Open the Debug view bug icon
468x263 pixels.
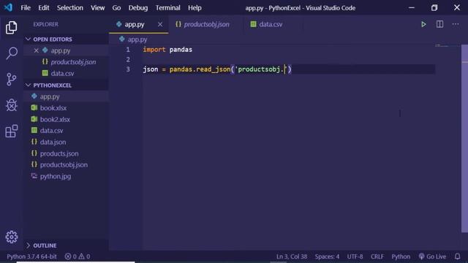12,105
